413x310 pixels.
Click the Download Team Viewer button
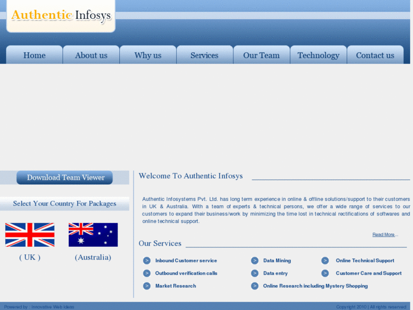(65, 177)
